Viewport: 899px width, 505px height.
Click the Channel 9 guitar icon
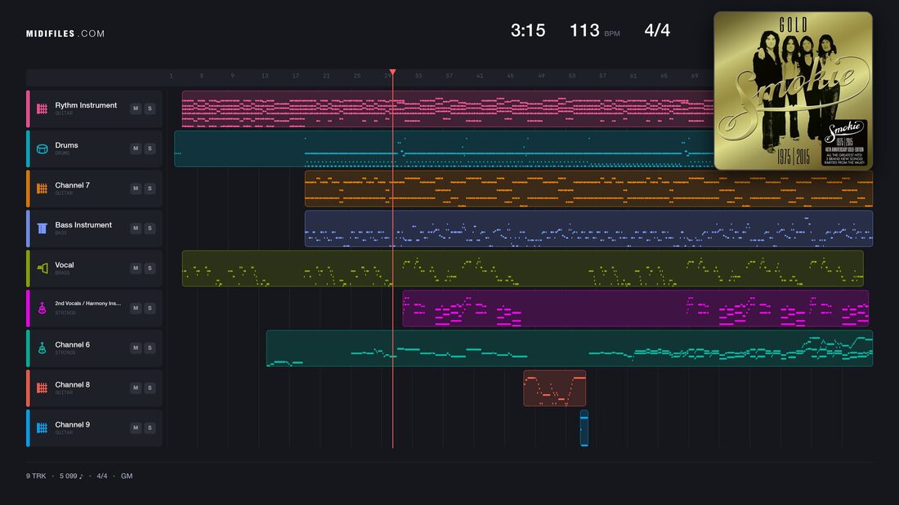[x=42, y=427]
